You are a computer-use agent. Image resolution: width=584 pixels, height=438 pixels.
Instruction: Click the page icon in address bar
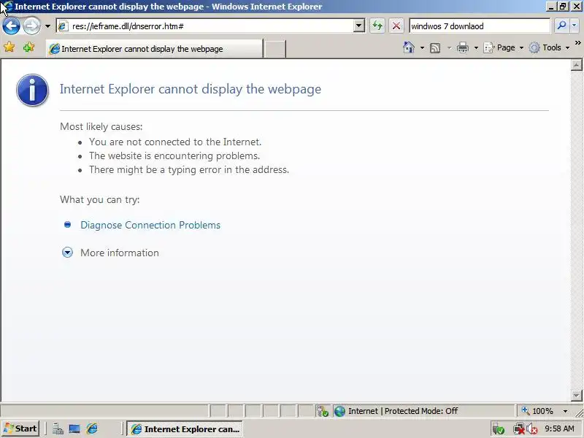(63, 26)
